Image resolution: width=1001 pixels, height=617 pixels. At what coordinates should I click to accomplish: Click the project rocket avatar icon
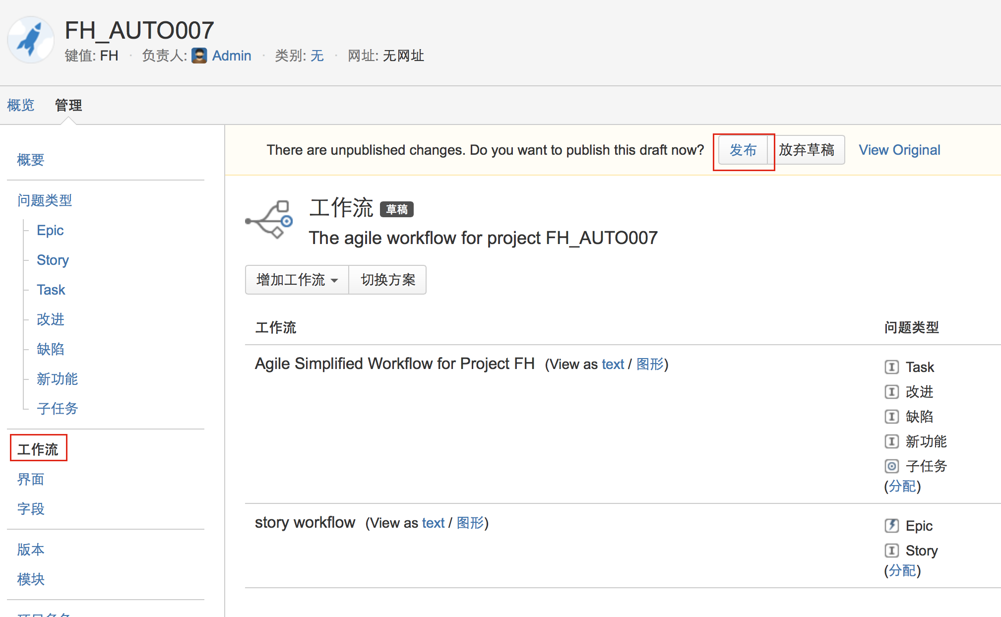tap(31, 40)
